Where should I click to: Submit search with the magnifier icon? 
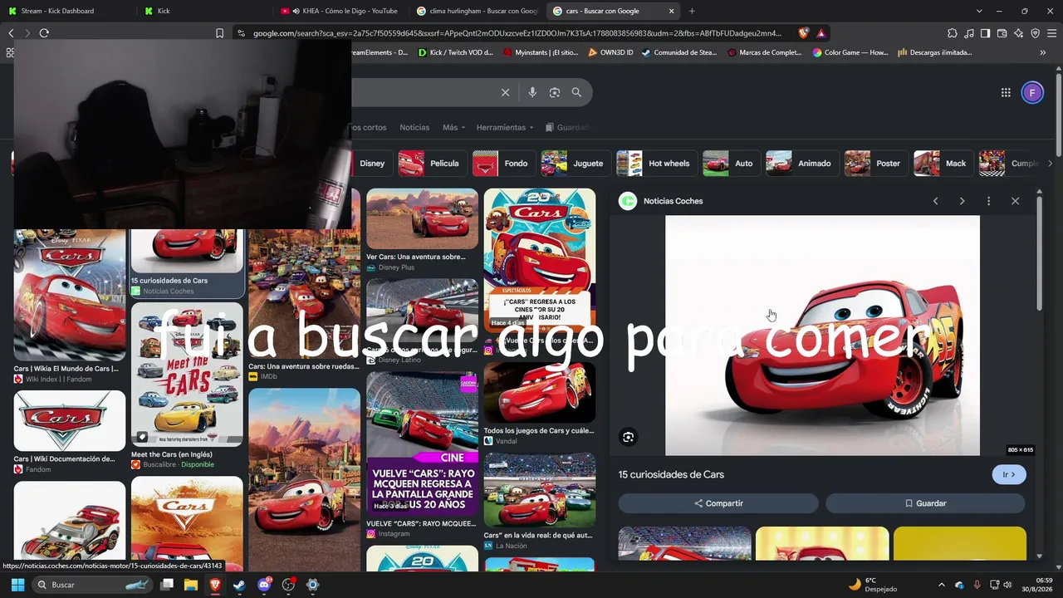576,92
